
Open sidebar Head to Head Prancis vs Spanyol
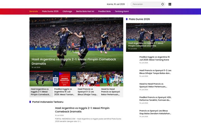153,85
